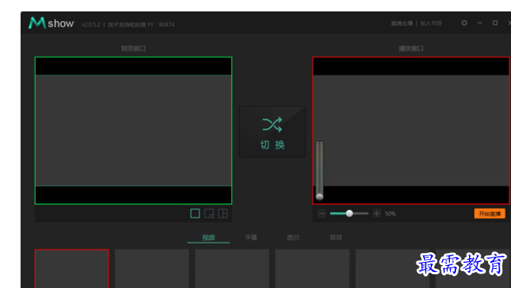Open settings via the gear icon
The height and width of the screenshot is (288, 511).
464,23
